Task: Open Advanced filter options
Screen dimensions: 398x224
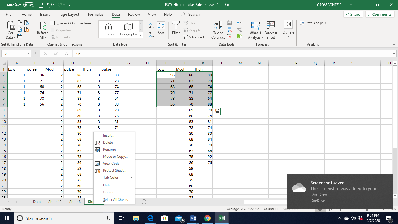Action: tap(193, 37)
